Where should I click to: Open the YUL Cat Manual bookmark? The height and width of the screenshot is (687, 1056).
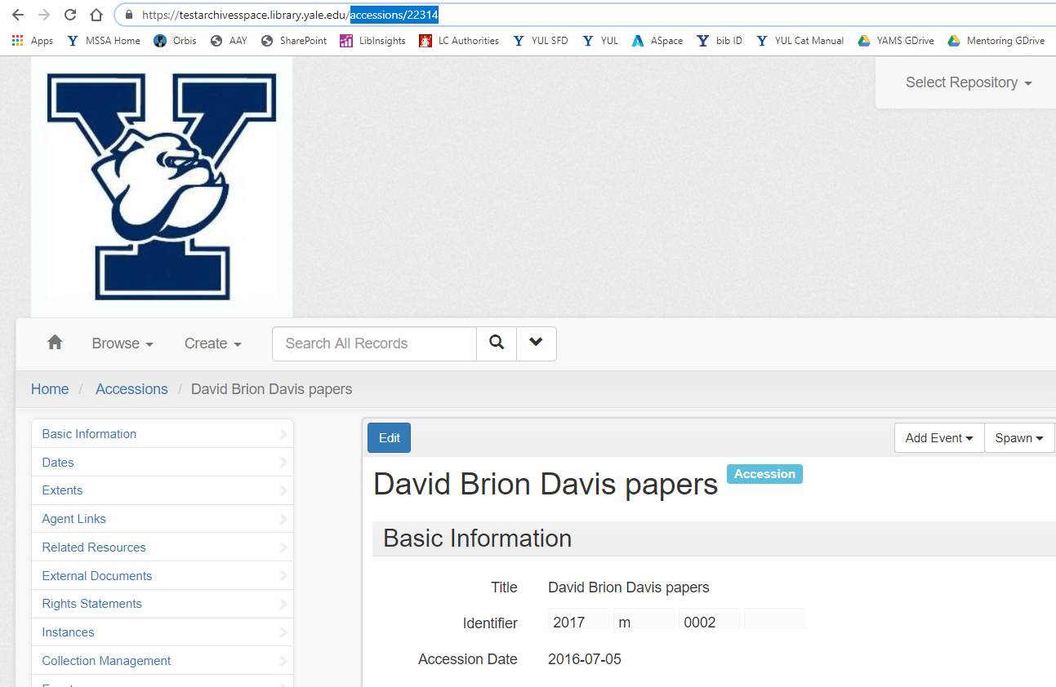coord(800,41)
